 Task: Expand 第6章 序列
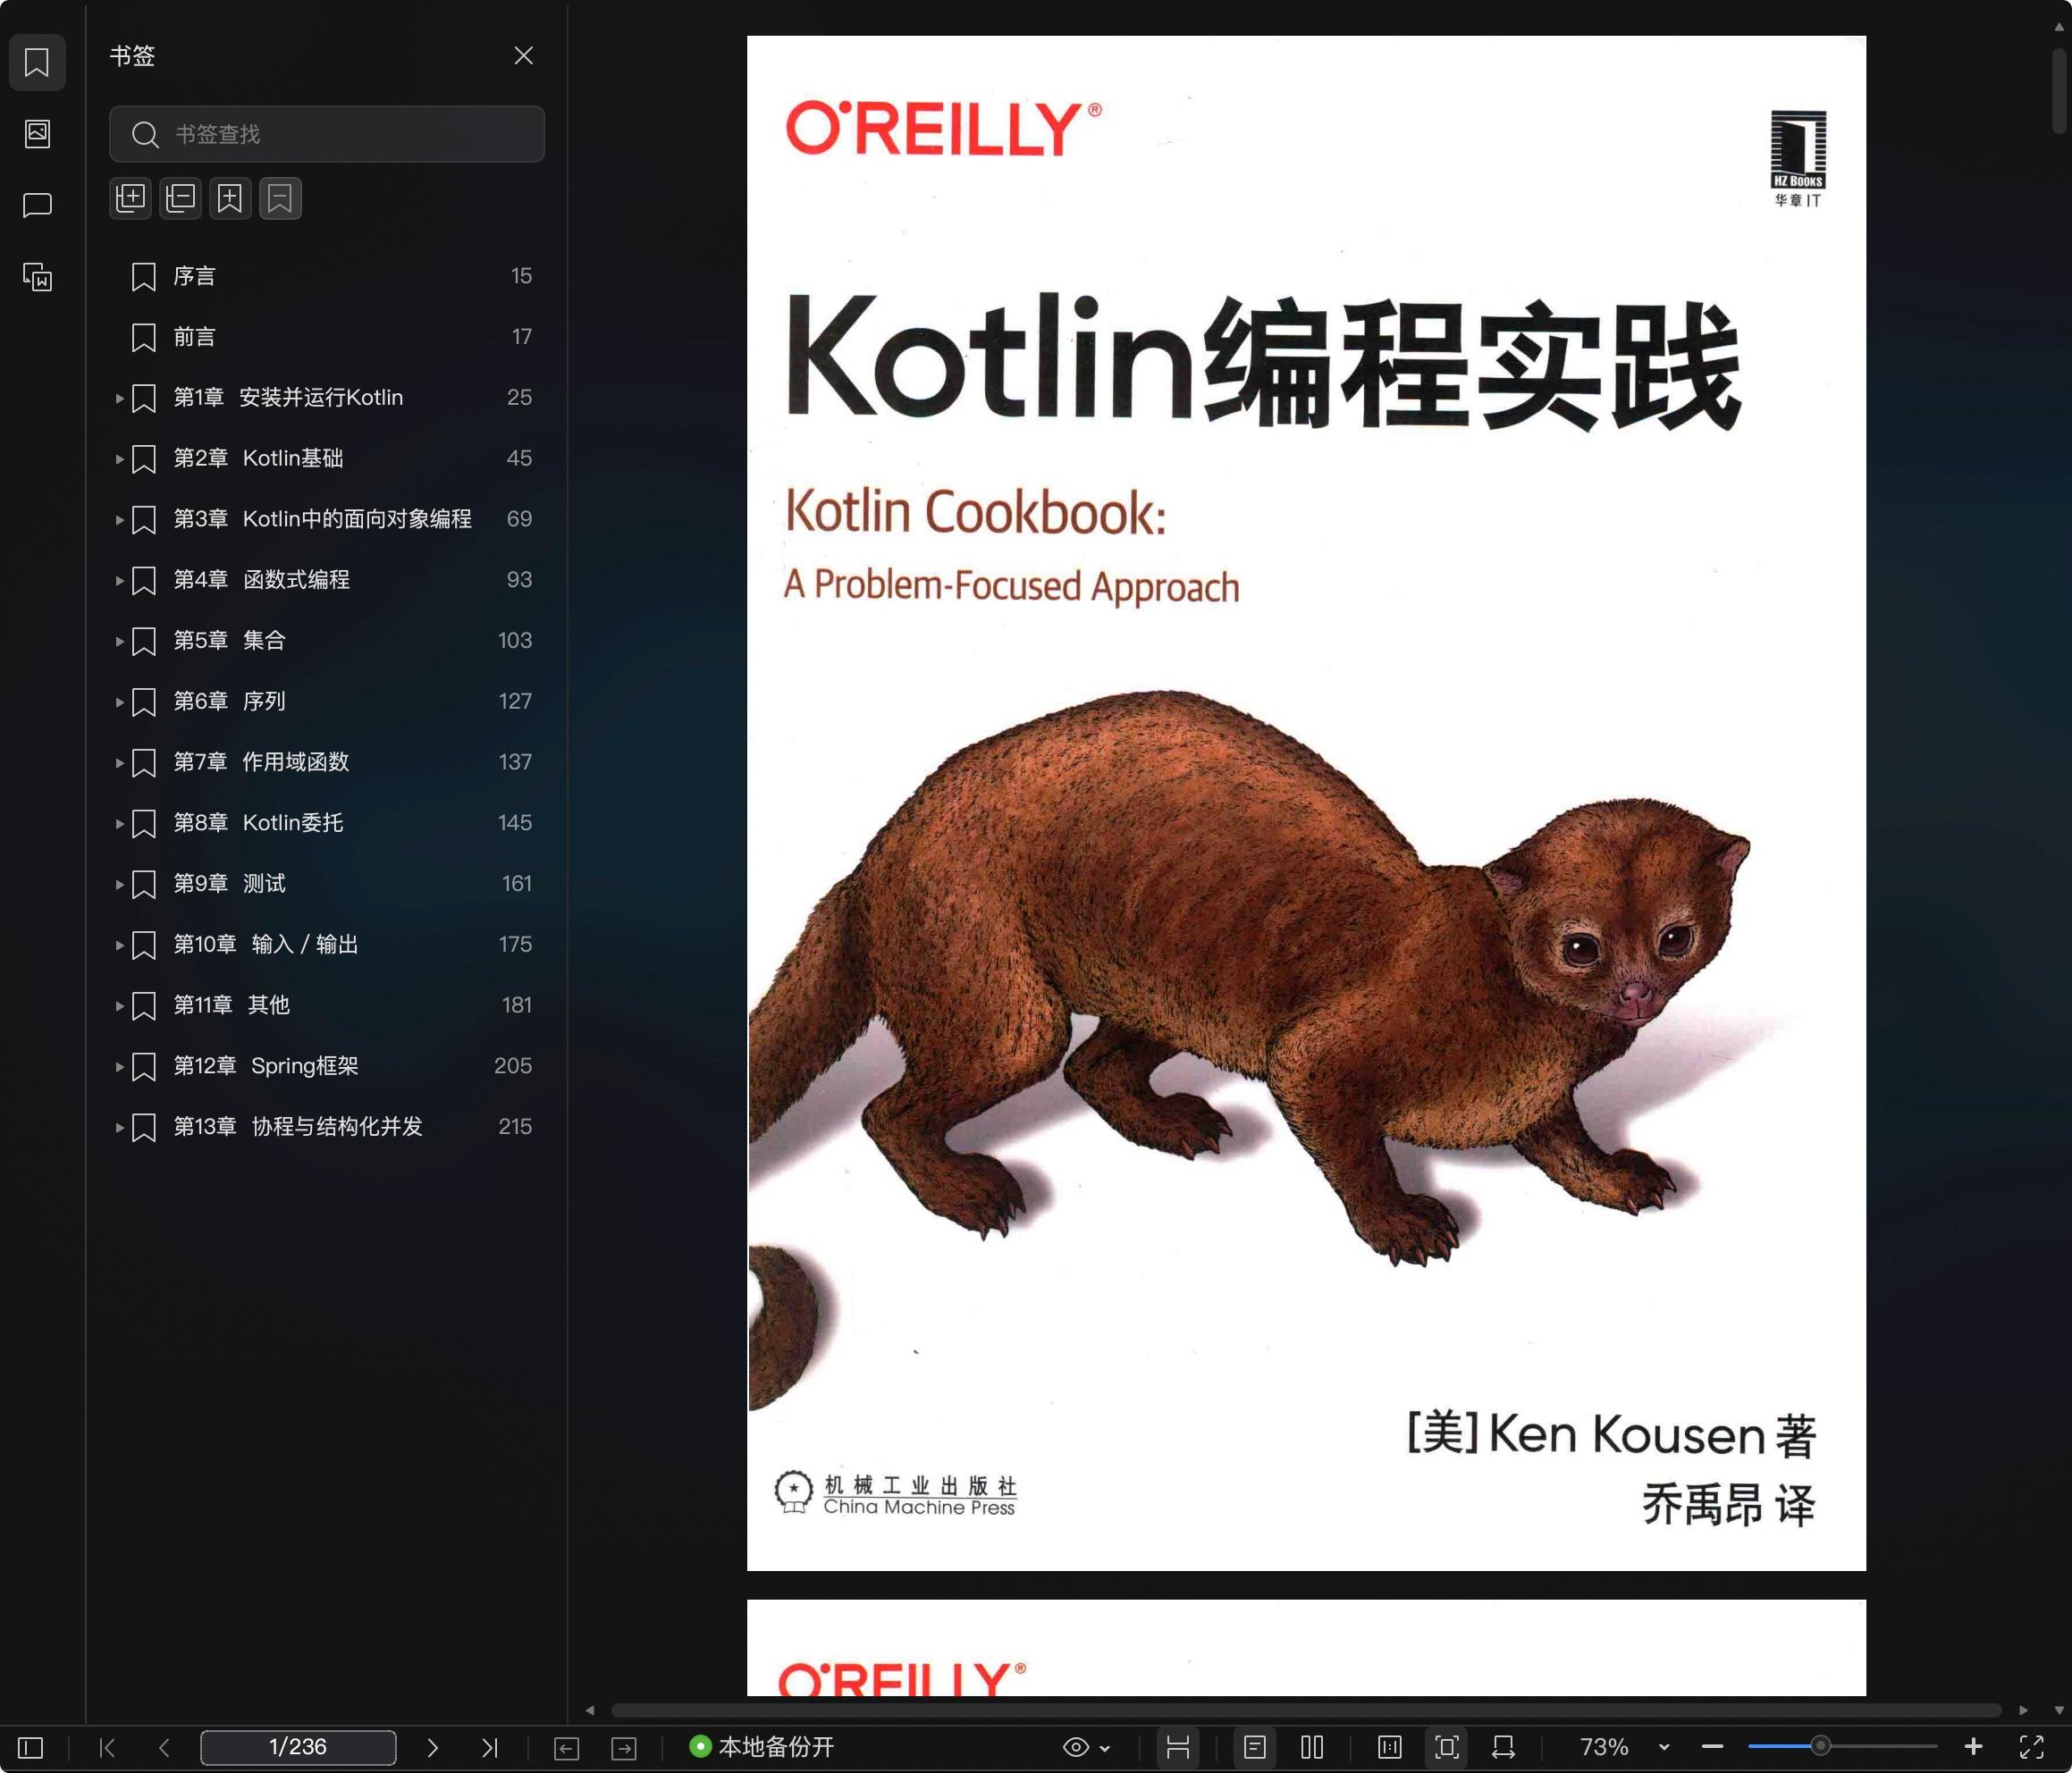[x=119, y=702]
